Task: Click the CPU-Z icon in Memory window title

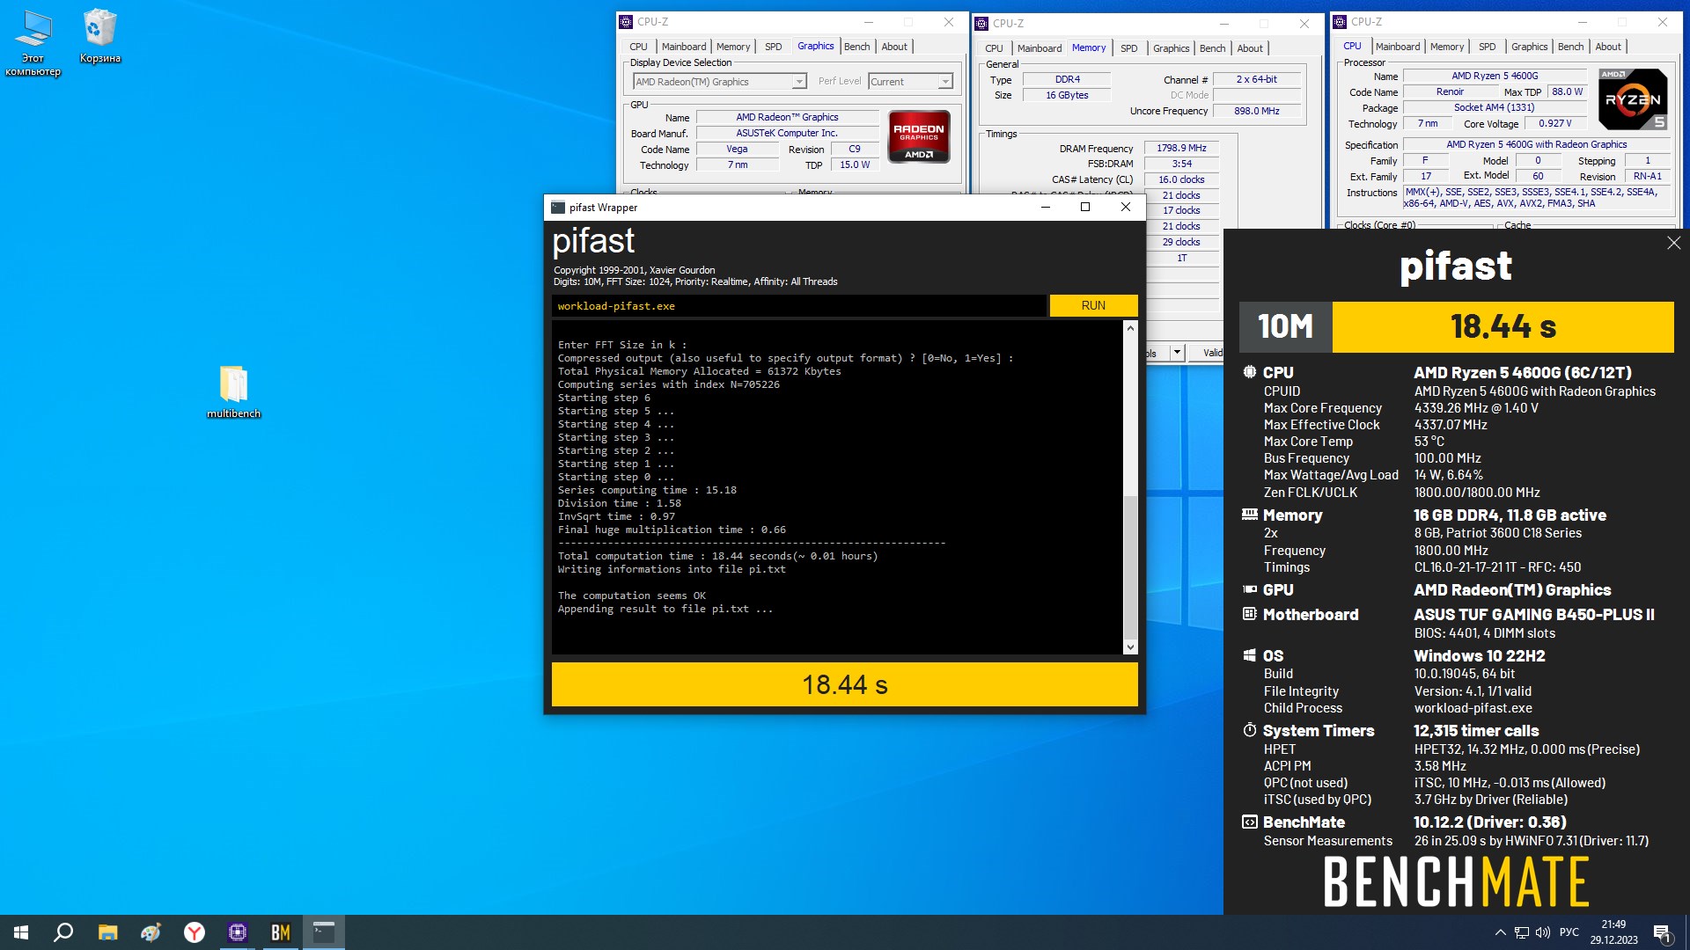Action: pyautogui.click(x=981, y=24)
